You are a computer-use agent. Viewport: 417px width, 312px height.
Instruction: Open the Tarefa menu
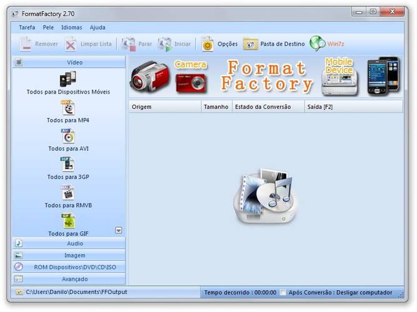[27, 27]
